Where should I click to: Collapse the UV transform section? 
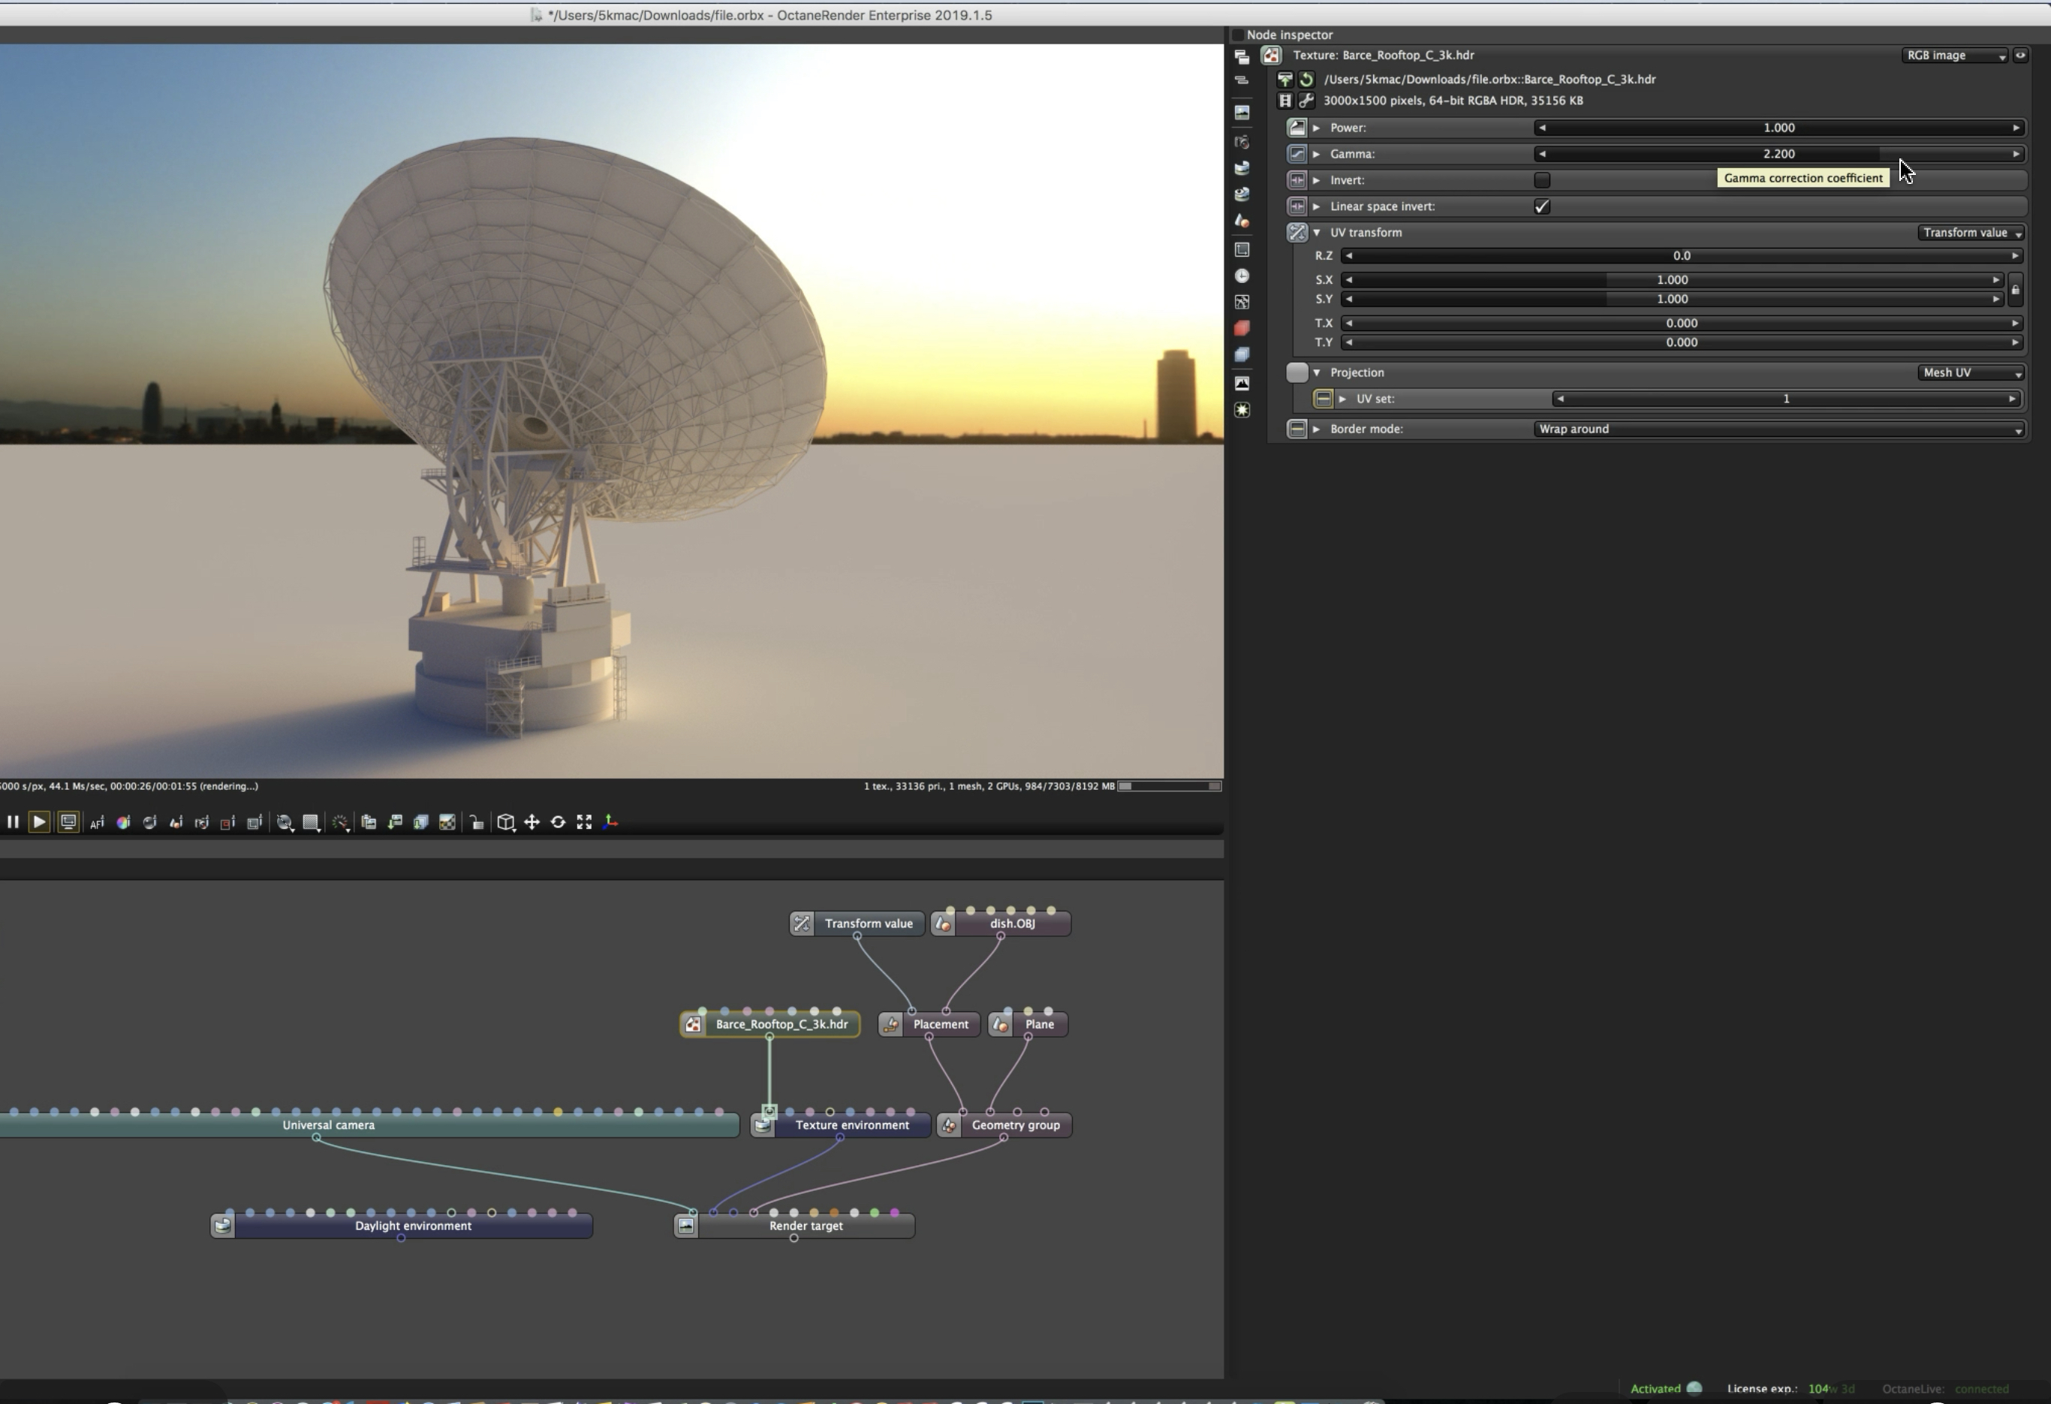pos(1317,233)
